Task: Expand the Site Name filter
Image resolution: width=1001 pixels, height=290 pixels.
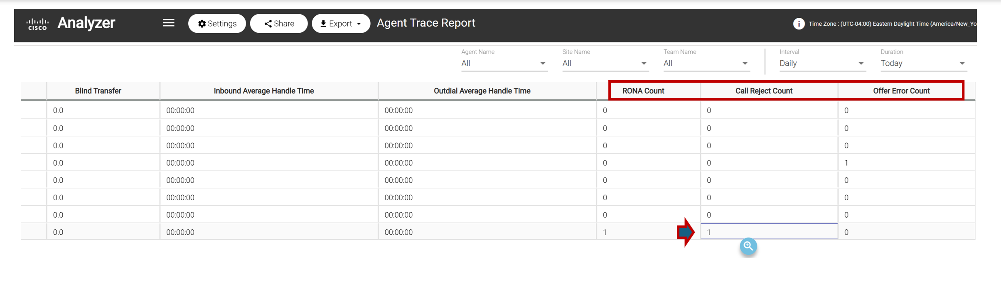Action: pos(605,63)
